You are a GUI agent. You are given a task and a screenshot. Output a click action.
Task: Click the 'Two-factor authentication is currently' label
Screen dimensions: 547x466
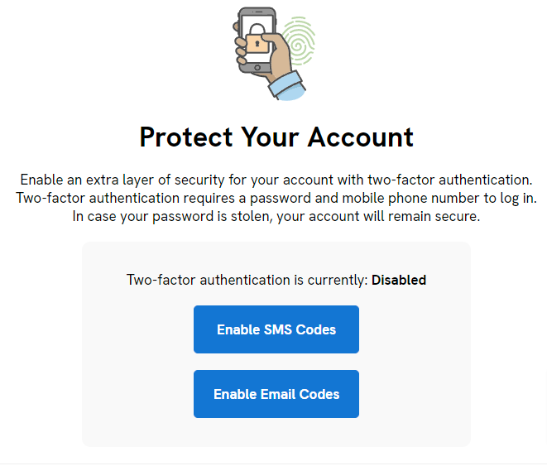[x=247, y=280]
